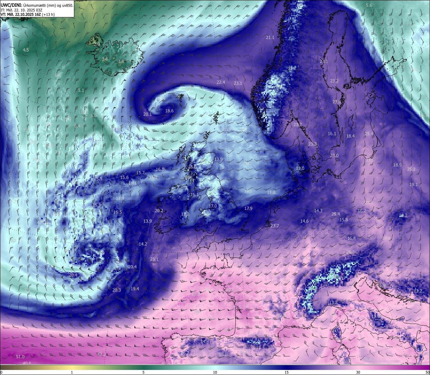
Task: Click the 51.0 value on the map
Action: (20, 357)
